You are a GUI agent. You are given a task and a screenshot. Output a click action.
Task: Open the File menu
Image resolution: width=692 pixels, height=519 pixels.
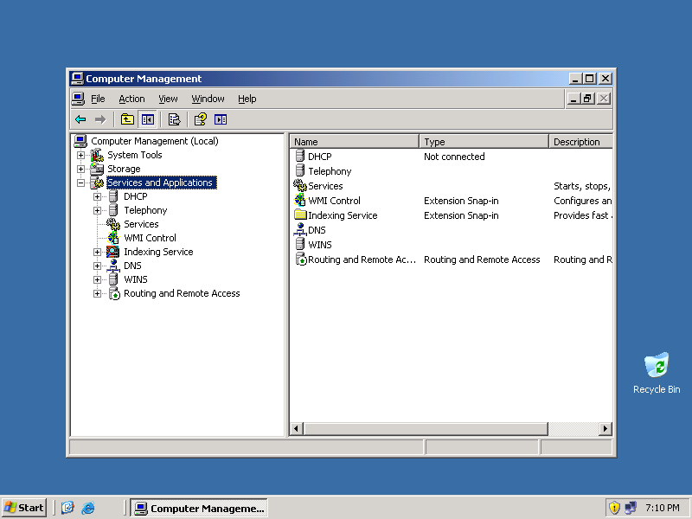98,99
